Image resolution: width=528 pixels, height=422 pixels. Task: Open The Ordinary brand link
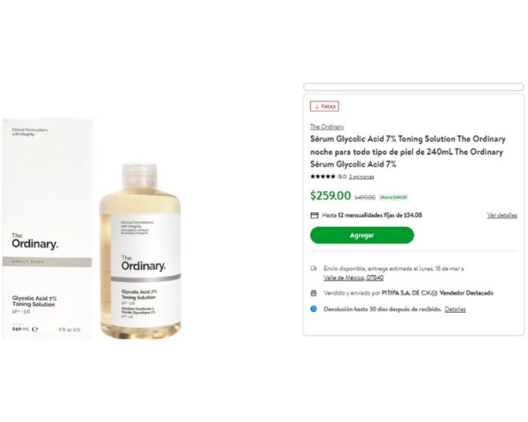(327, 126)
